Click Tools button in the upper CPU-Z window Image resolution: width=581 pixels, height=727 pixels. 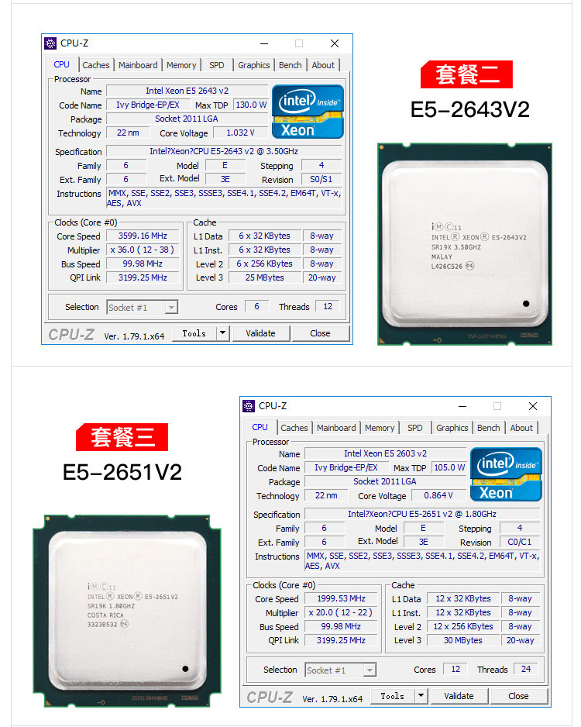(194, 333)
